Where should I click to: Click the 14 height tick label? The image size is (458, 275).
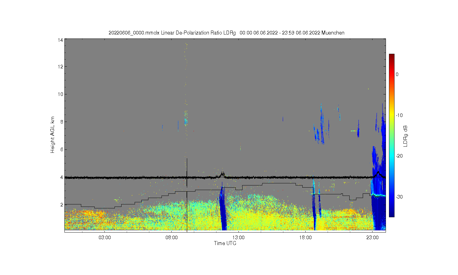click(x=60, y=40)
